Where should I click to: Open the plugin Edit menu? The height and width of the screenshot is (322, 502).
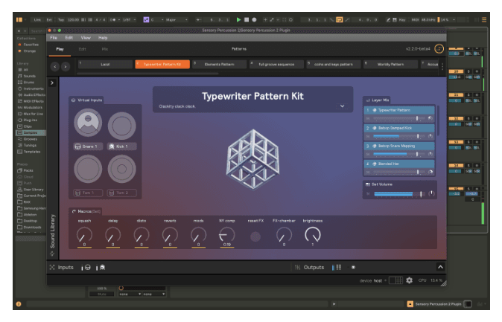[x=69, y=38]
